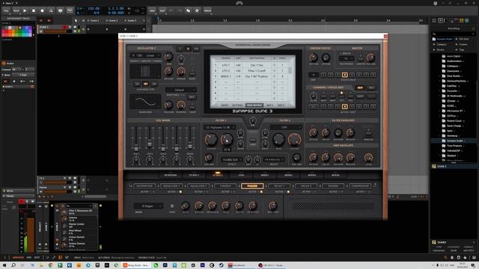The height and width of the screenshot is (269, 479).
Task: Enable the EDIT button in Common/Voices Edit
Action: pos(360,88)
